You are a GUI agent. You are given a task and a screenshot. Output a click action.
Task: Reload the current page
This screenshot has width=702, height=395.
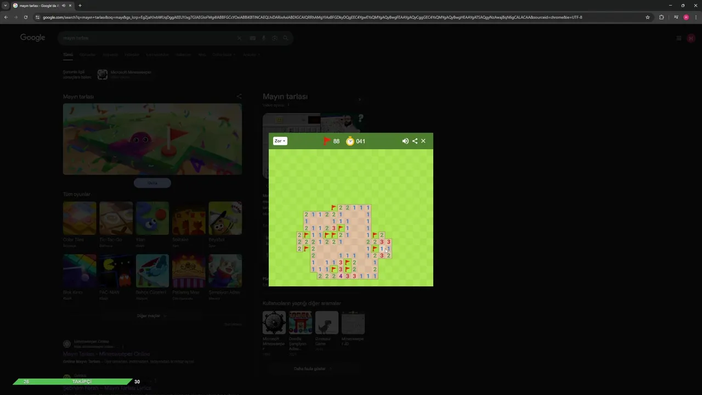26,17
